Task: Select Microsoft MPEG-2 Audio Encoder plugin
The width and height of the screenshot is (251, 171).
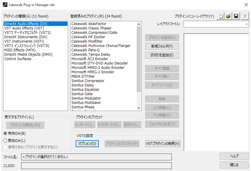Action: click(104, 68)
